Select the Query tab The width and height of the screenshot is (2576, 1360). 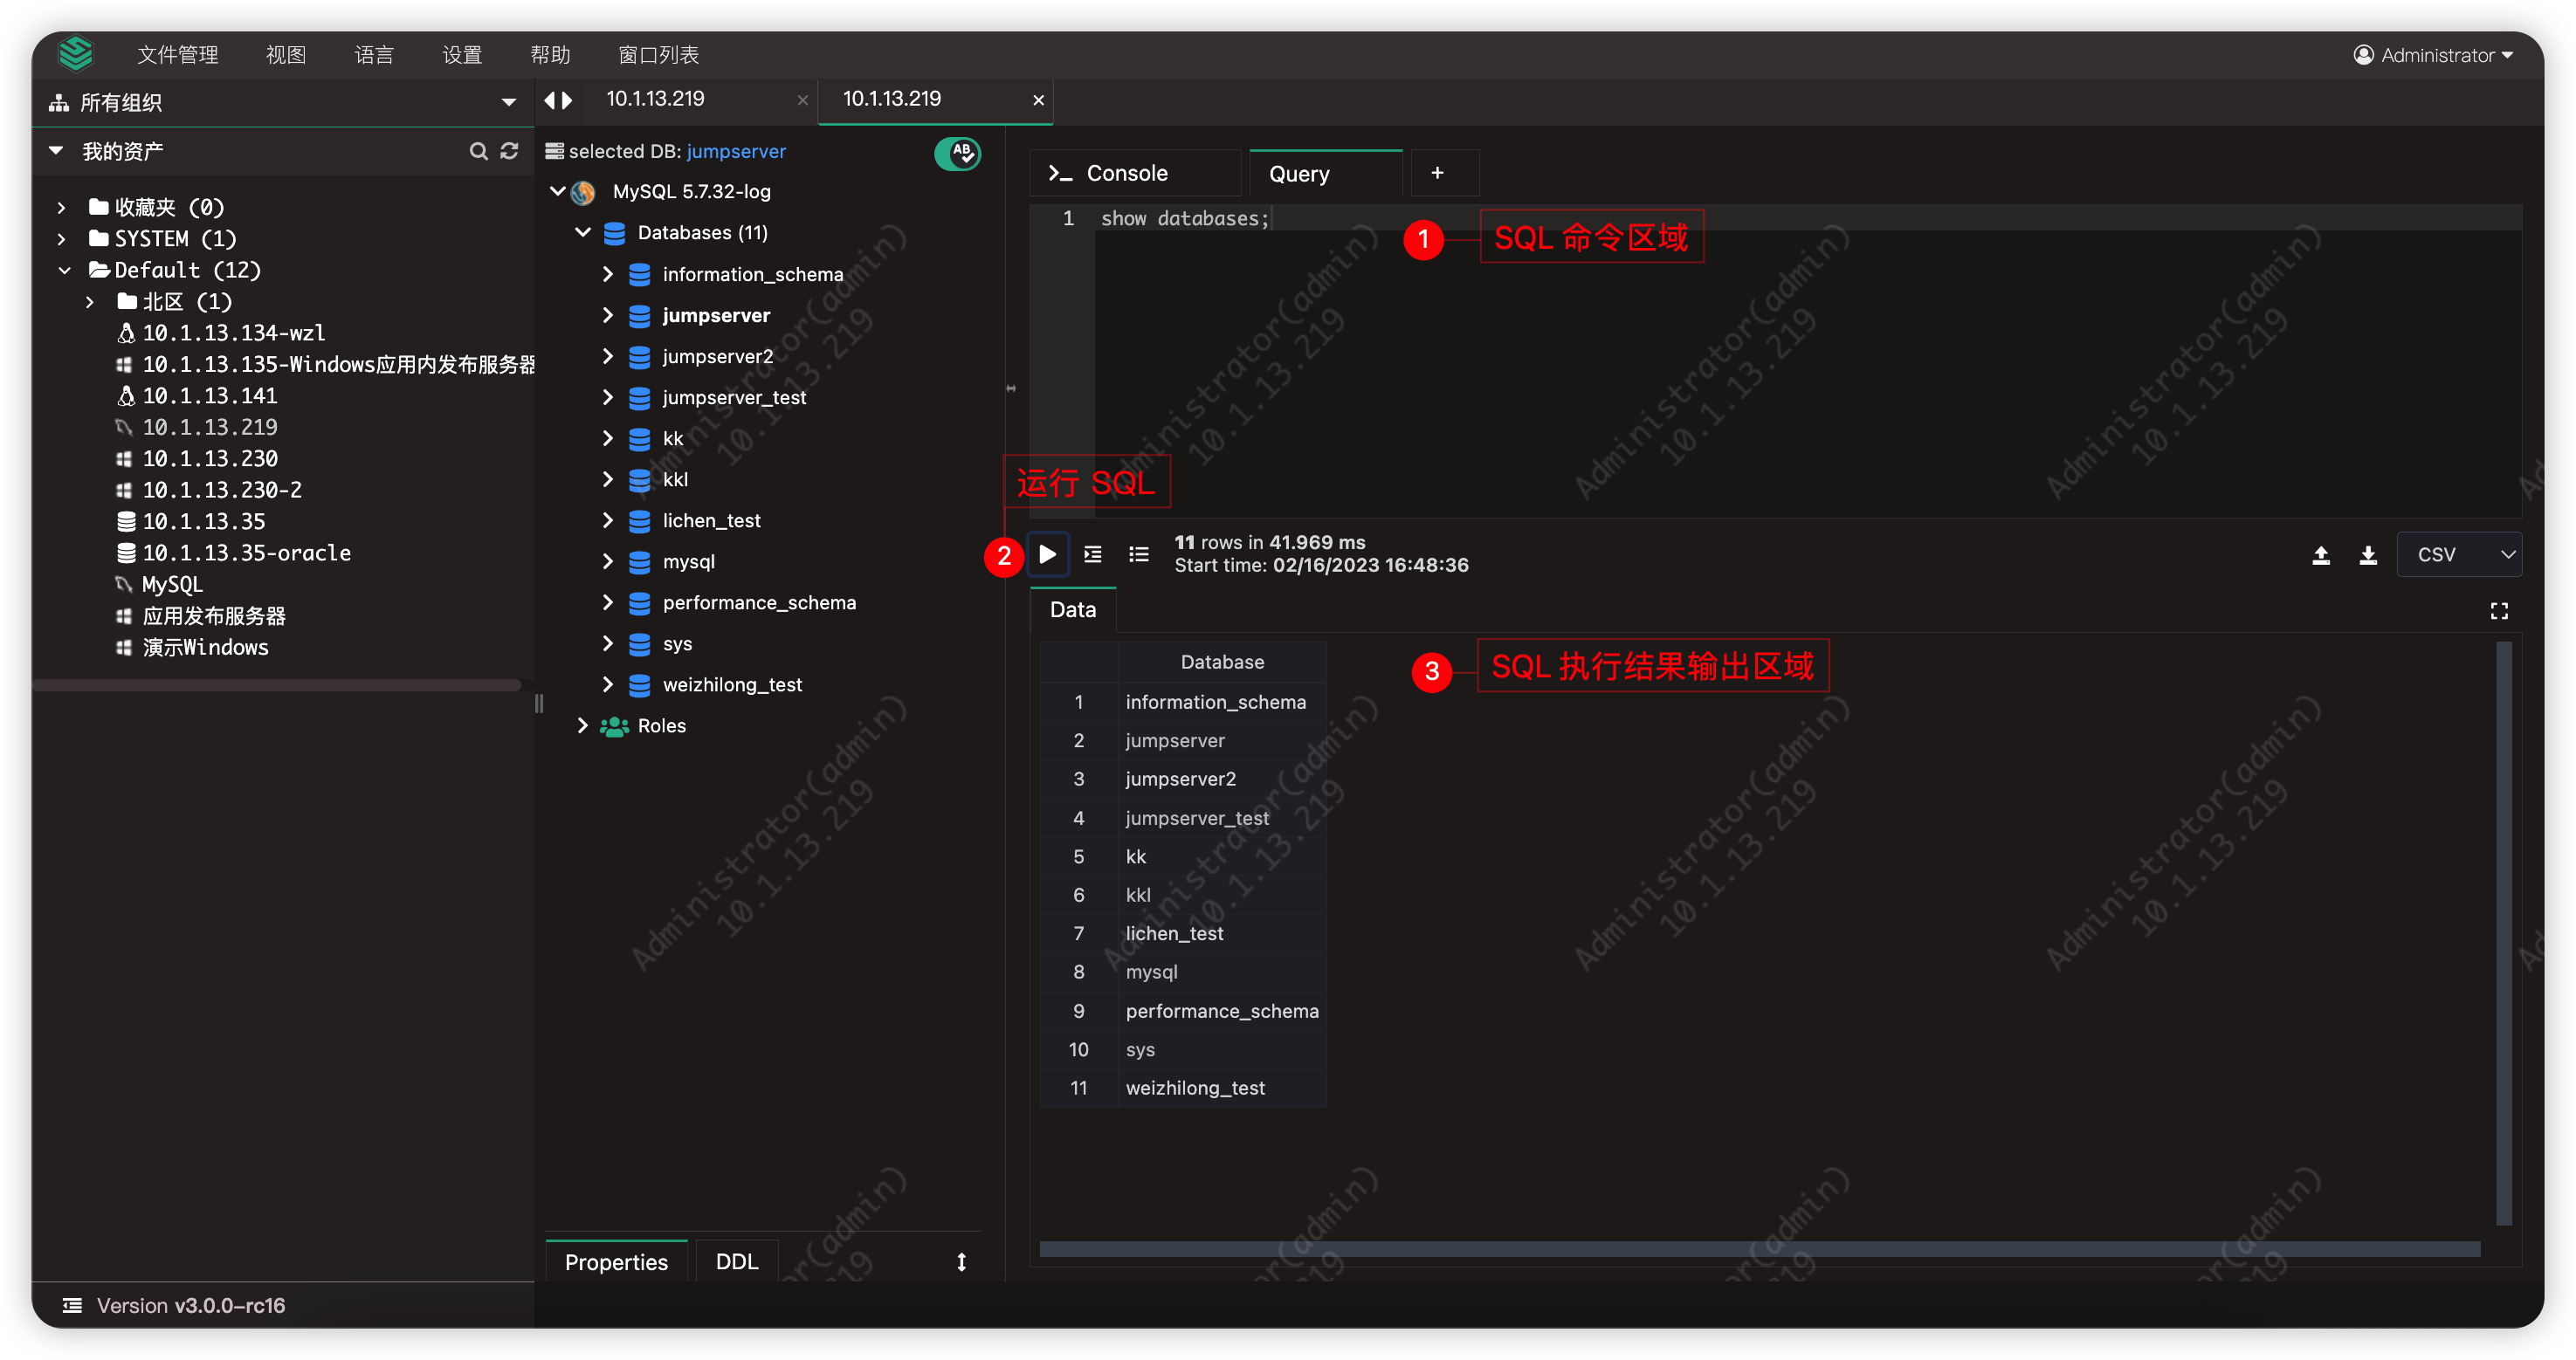point(1325,173)
